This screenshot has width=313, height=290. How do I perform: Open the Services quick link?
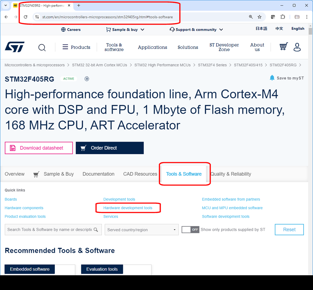click(x=111, y=216)
